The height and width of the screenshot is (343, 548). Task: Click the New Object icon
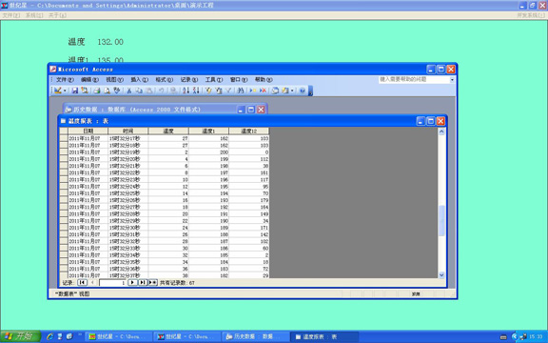[x=285, y=91]
